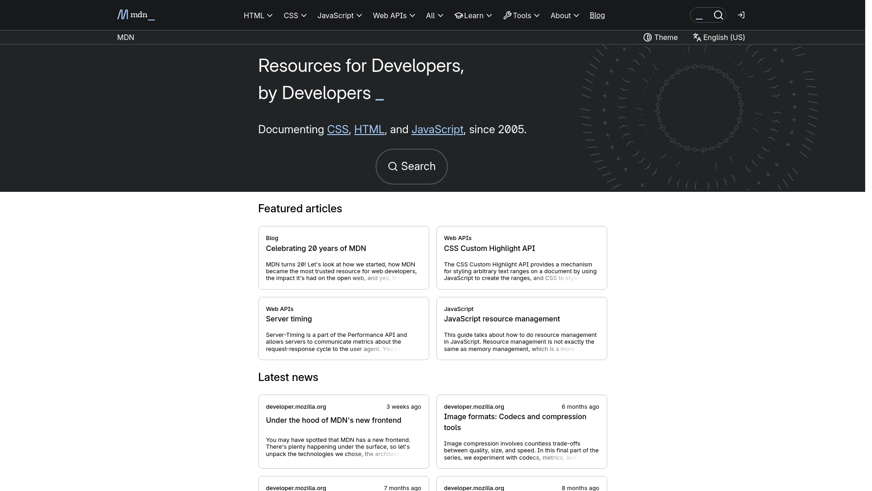Click the MDN breadcrumb
The image size is (872, 491).
[125, 37]
